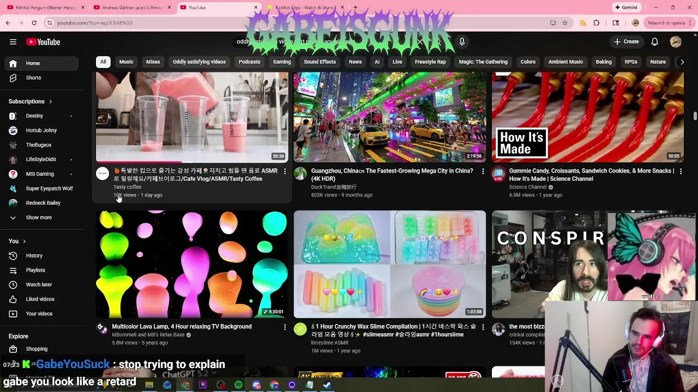
Task: Select the News filter chip
Action: [355, 62]
